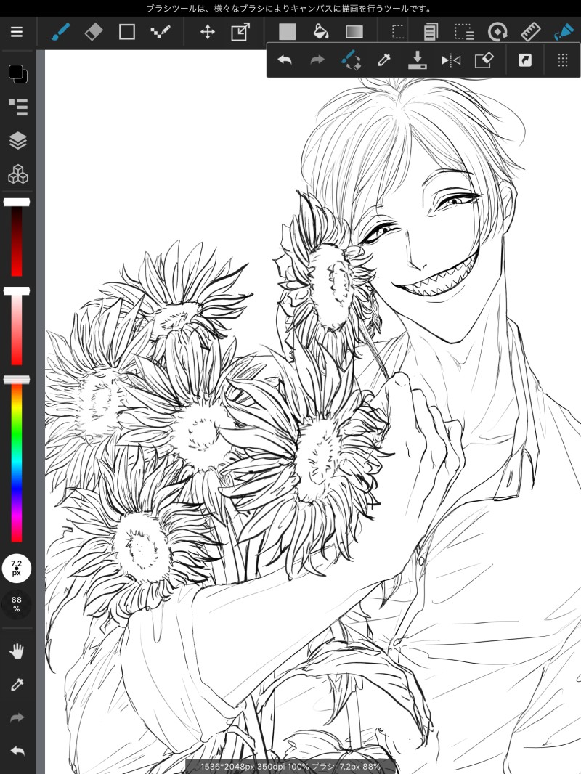
Task: Select the Bucket fill tool
Action: click(x=321, y=32)
